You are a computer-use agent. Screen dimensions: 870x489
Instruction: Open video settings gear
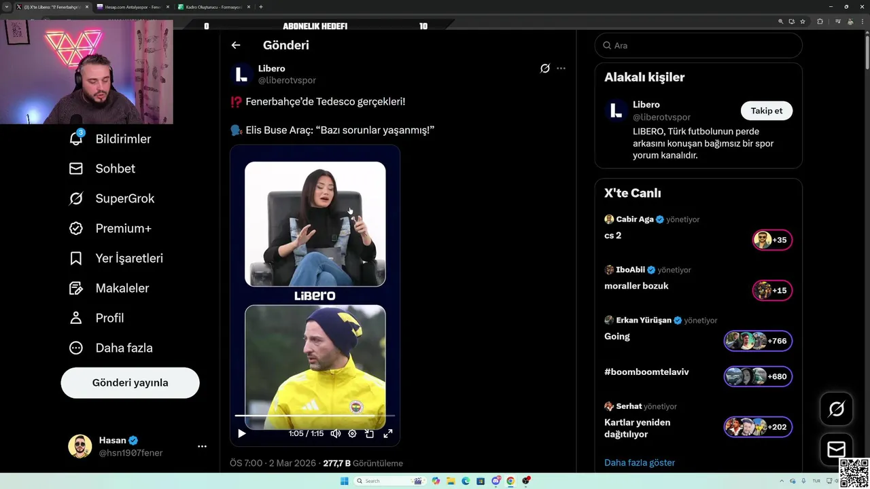352,433
